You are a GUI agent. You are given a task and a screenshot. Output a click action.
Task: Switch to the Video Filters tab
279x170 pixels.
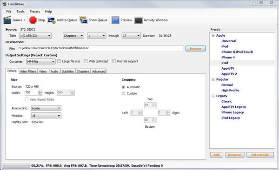(x=28, y=72)
